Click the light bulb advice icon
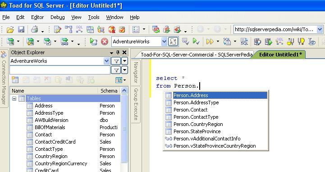325x172 pixels. click(301, 42)
